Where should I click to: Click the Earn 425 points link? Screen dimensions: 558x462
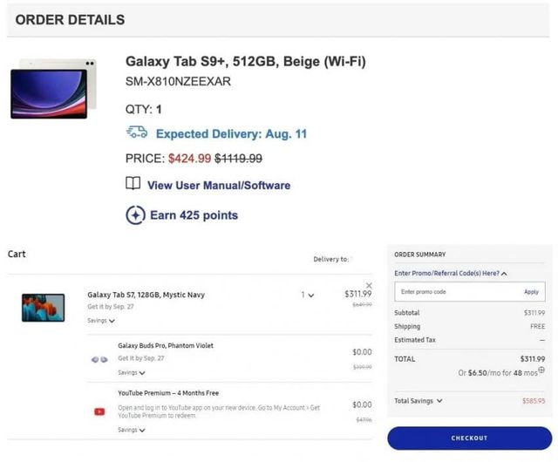[x=194, y=215]
